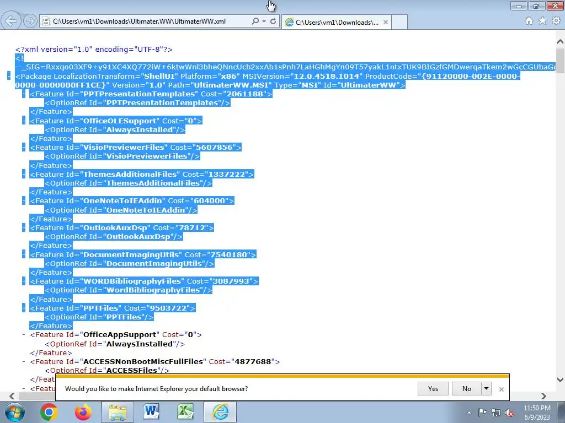This screenshot has width=565, height=423.
Task: Collapse the WORDBibliographyFiles feature node
Action: [x=24, y=281]
